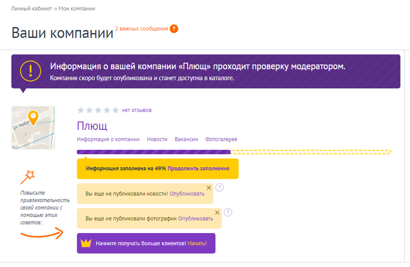Open help icon next to photos tip
410x267 pixels.
point(228,212)
